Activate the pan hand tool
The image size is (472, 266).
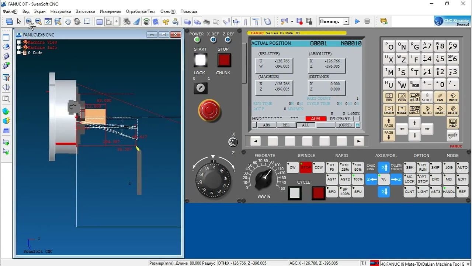click(x=68, y=22)
